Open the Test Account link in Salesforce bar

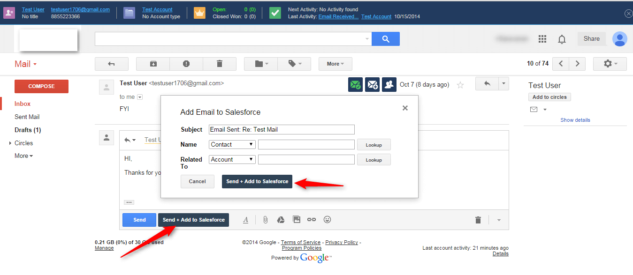point(157,9)
